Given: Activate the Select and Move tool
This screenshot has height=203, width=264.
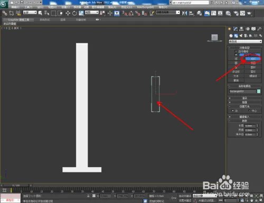Looking at the screenshot, I should pos(68,13).
